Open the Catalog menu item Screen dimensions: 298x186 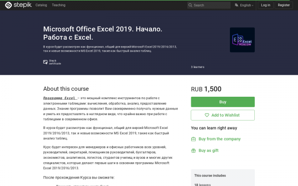[41, 5]
